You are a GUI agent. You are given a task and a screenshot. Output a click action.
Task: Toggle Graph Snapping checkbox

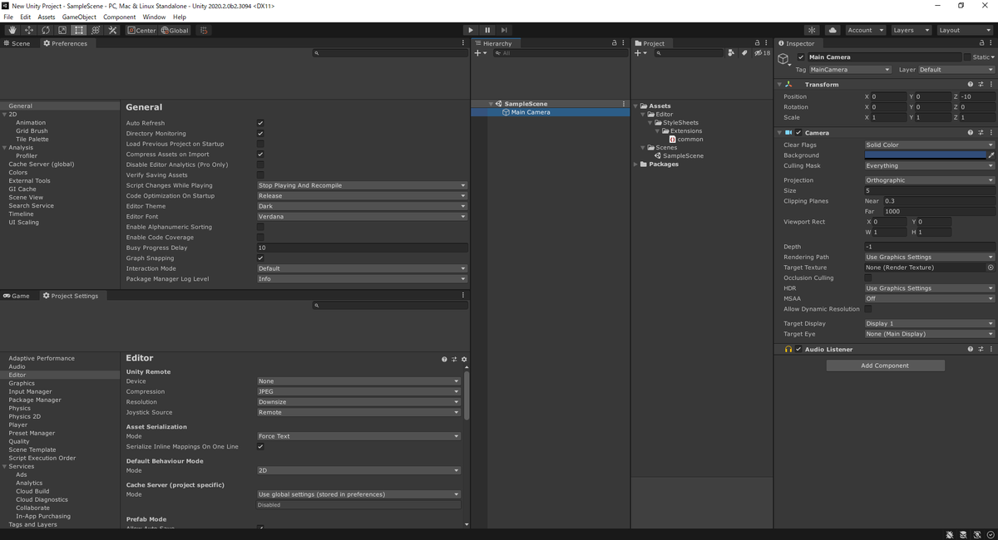click(x=260, y=258)
